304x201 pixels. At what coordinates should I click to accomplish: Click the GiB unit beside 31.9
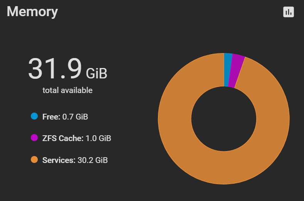tap(96, 73)
